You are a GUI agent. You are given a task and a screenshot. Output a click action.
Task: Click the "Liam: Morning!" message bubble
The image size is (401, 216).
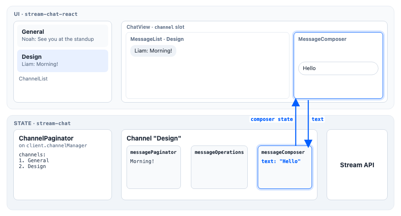[153, 51]
